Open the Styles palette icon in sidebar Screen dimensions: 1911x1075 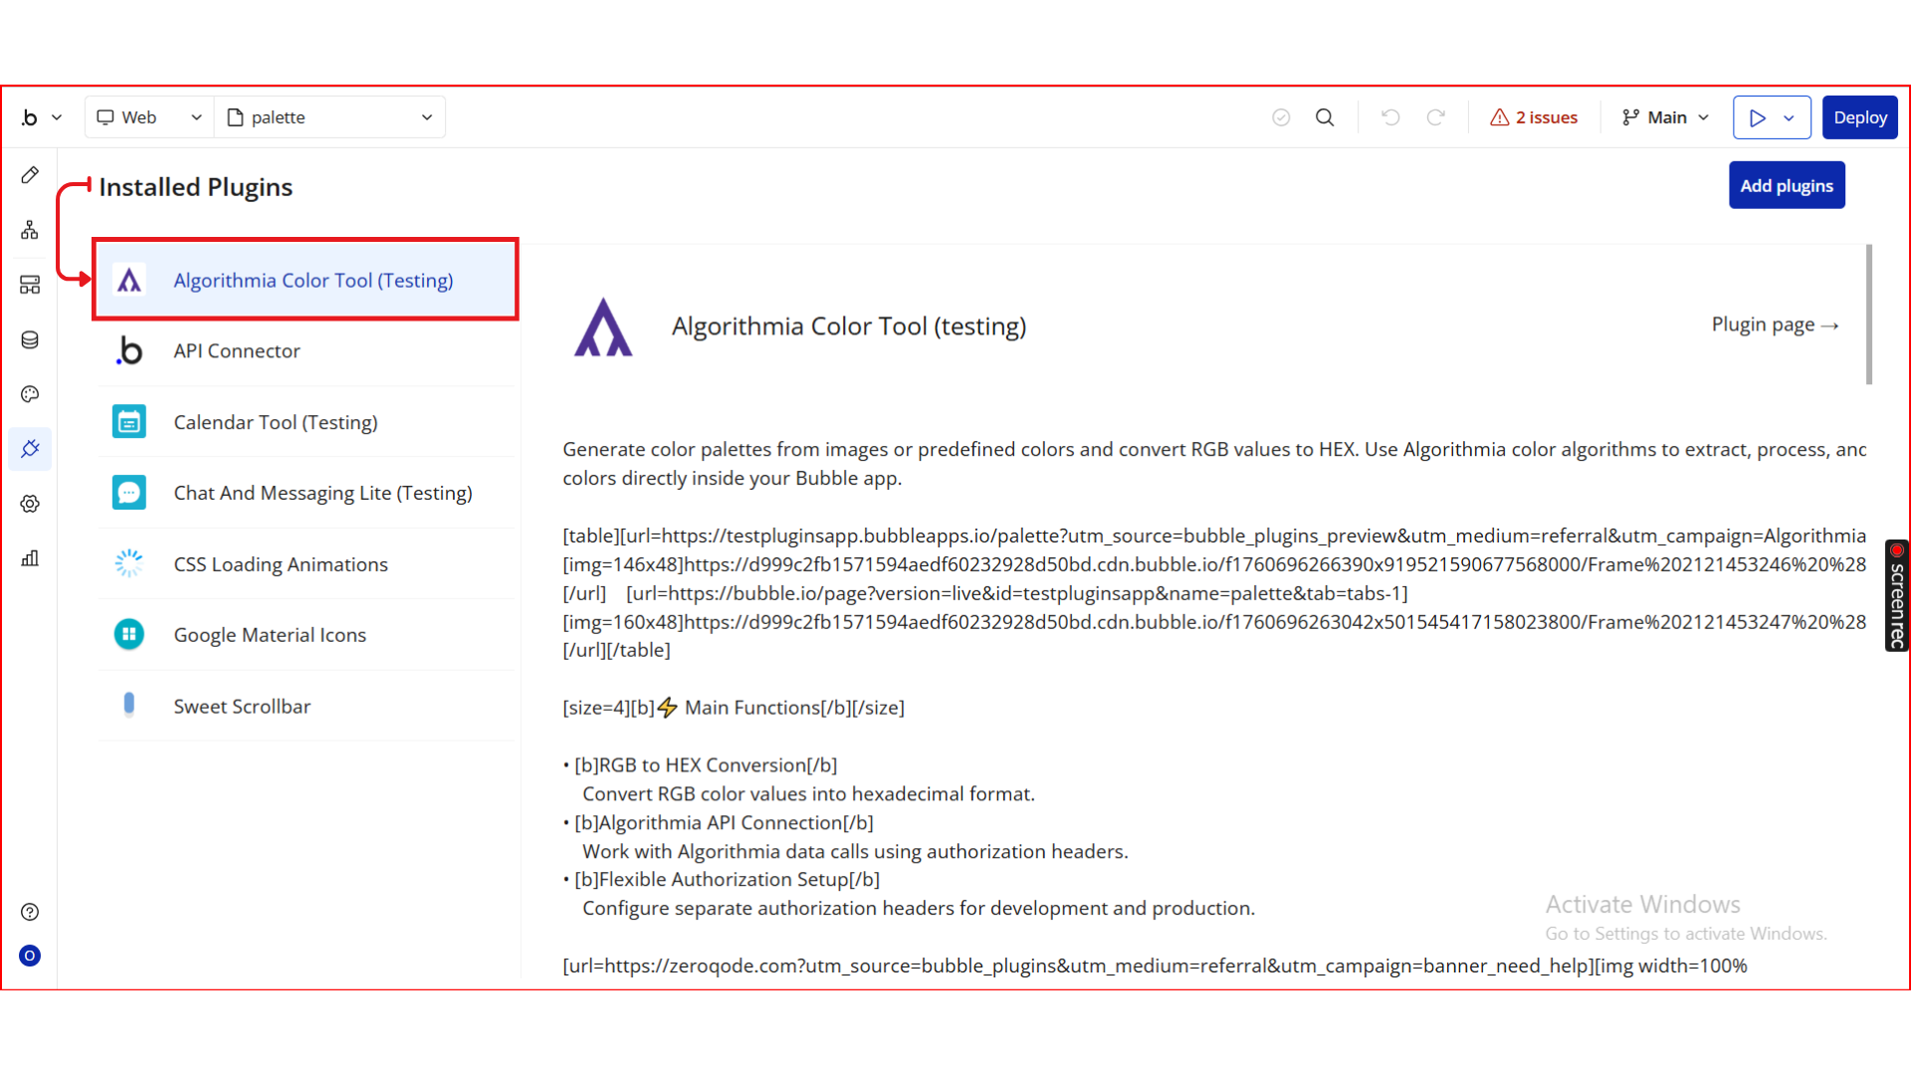[x=30, y=394]
